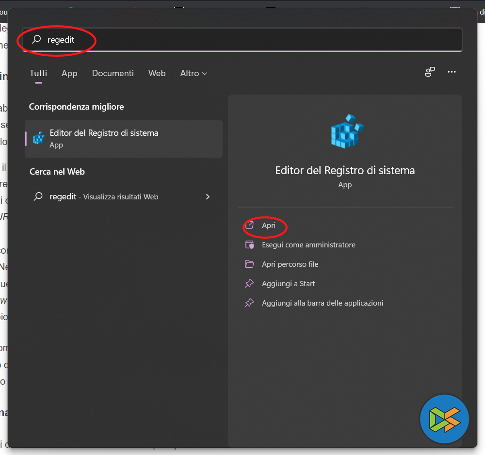Open the feedback chat icon
The width and height of the screenshot is (485, 455).
430,72
